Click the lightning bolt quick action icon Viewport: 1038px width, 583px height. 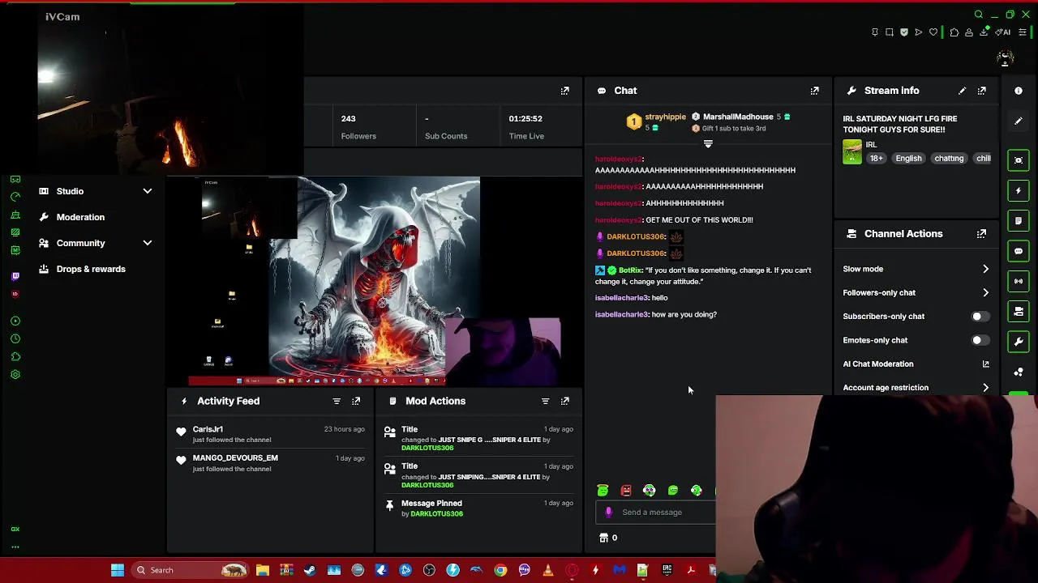point(1019,191)
